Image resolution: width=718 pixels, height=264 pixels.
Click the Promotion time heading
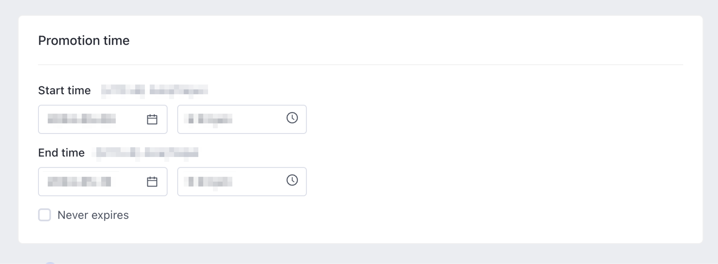tap(84, 41)
